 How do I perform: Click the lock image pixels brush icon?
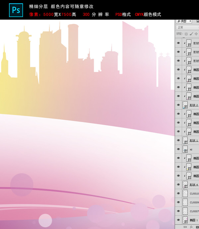[x=191, y=34]
